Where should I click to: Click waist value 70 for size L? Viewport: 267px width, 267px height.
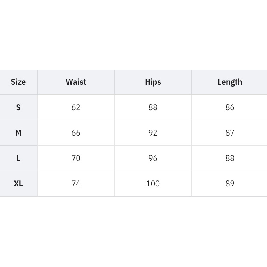76,158
